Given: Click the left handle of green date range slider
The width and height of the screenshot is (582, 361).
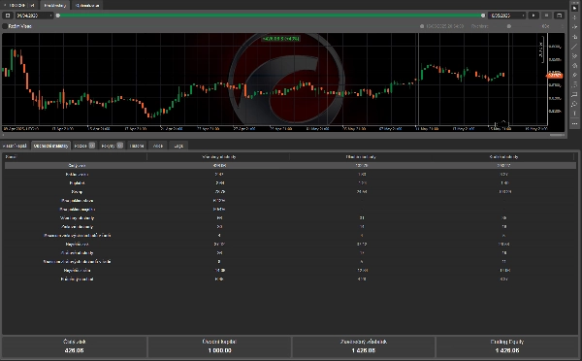Looking at the screenshot, I should (58, 16).
